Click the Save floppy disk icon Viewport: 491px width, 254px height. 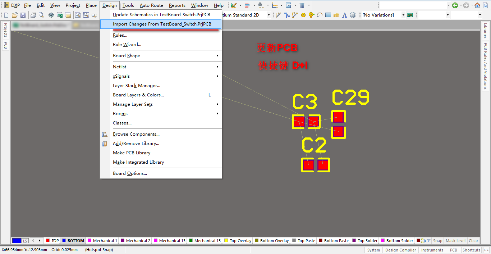23,15
